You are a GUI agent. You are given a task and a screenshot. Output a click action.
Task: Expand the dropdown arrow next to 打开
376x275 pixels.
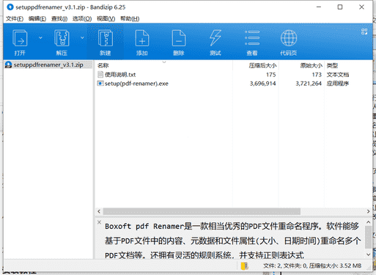click(x=40, y=37)
